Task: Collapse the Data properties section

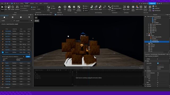Action: 146,61
